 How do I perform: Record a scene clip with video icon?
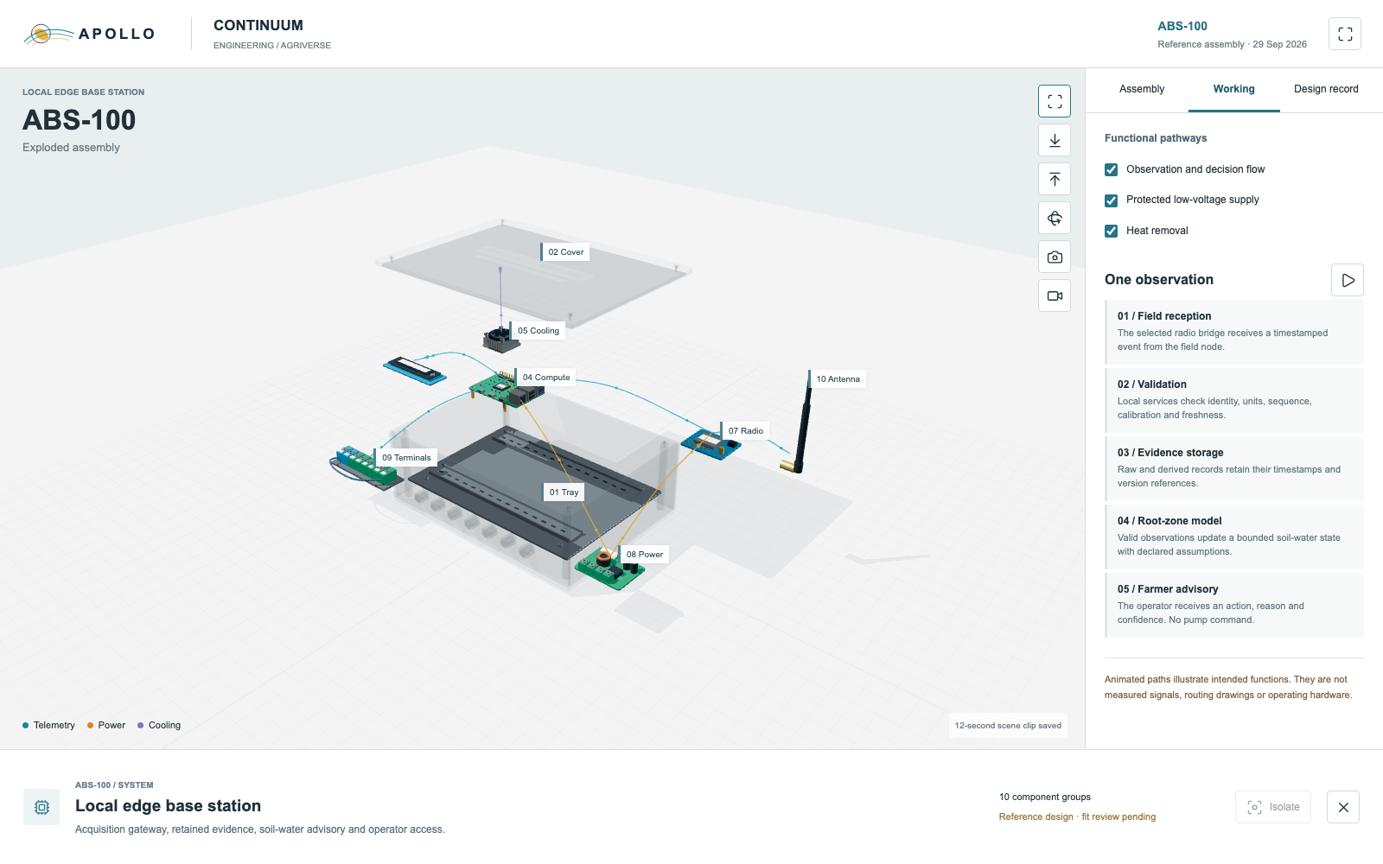coord(1055,295)
